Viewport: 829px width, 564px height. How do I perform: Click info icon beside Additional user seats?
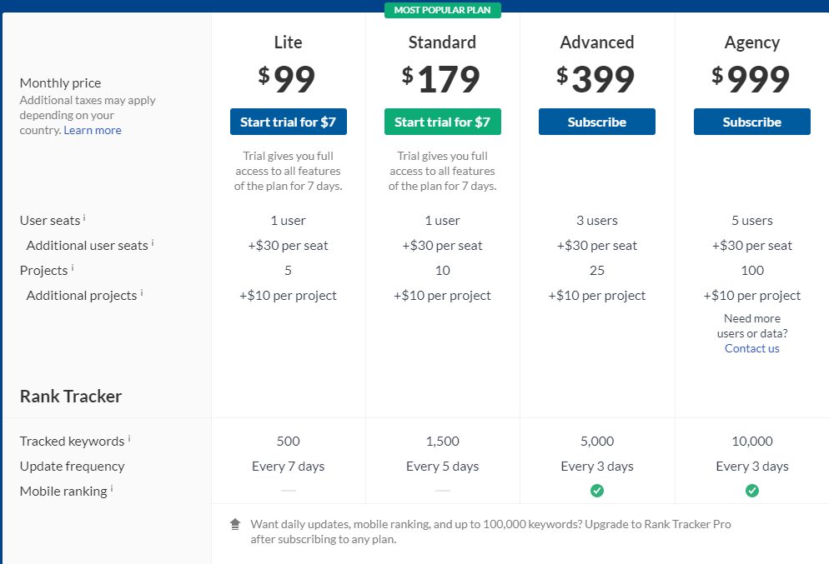pos(153,243)
